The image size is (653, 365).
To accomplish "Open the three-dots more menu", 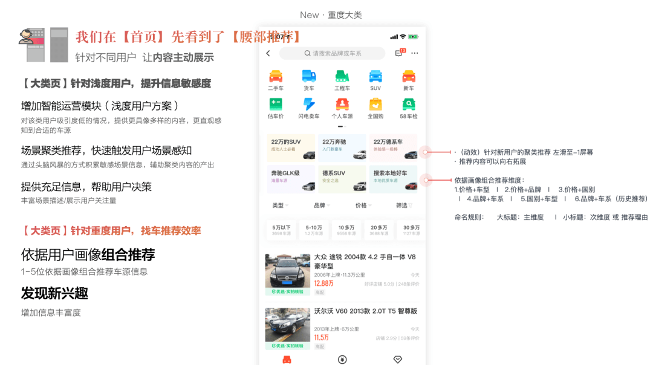I will pos(415,53).
